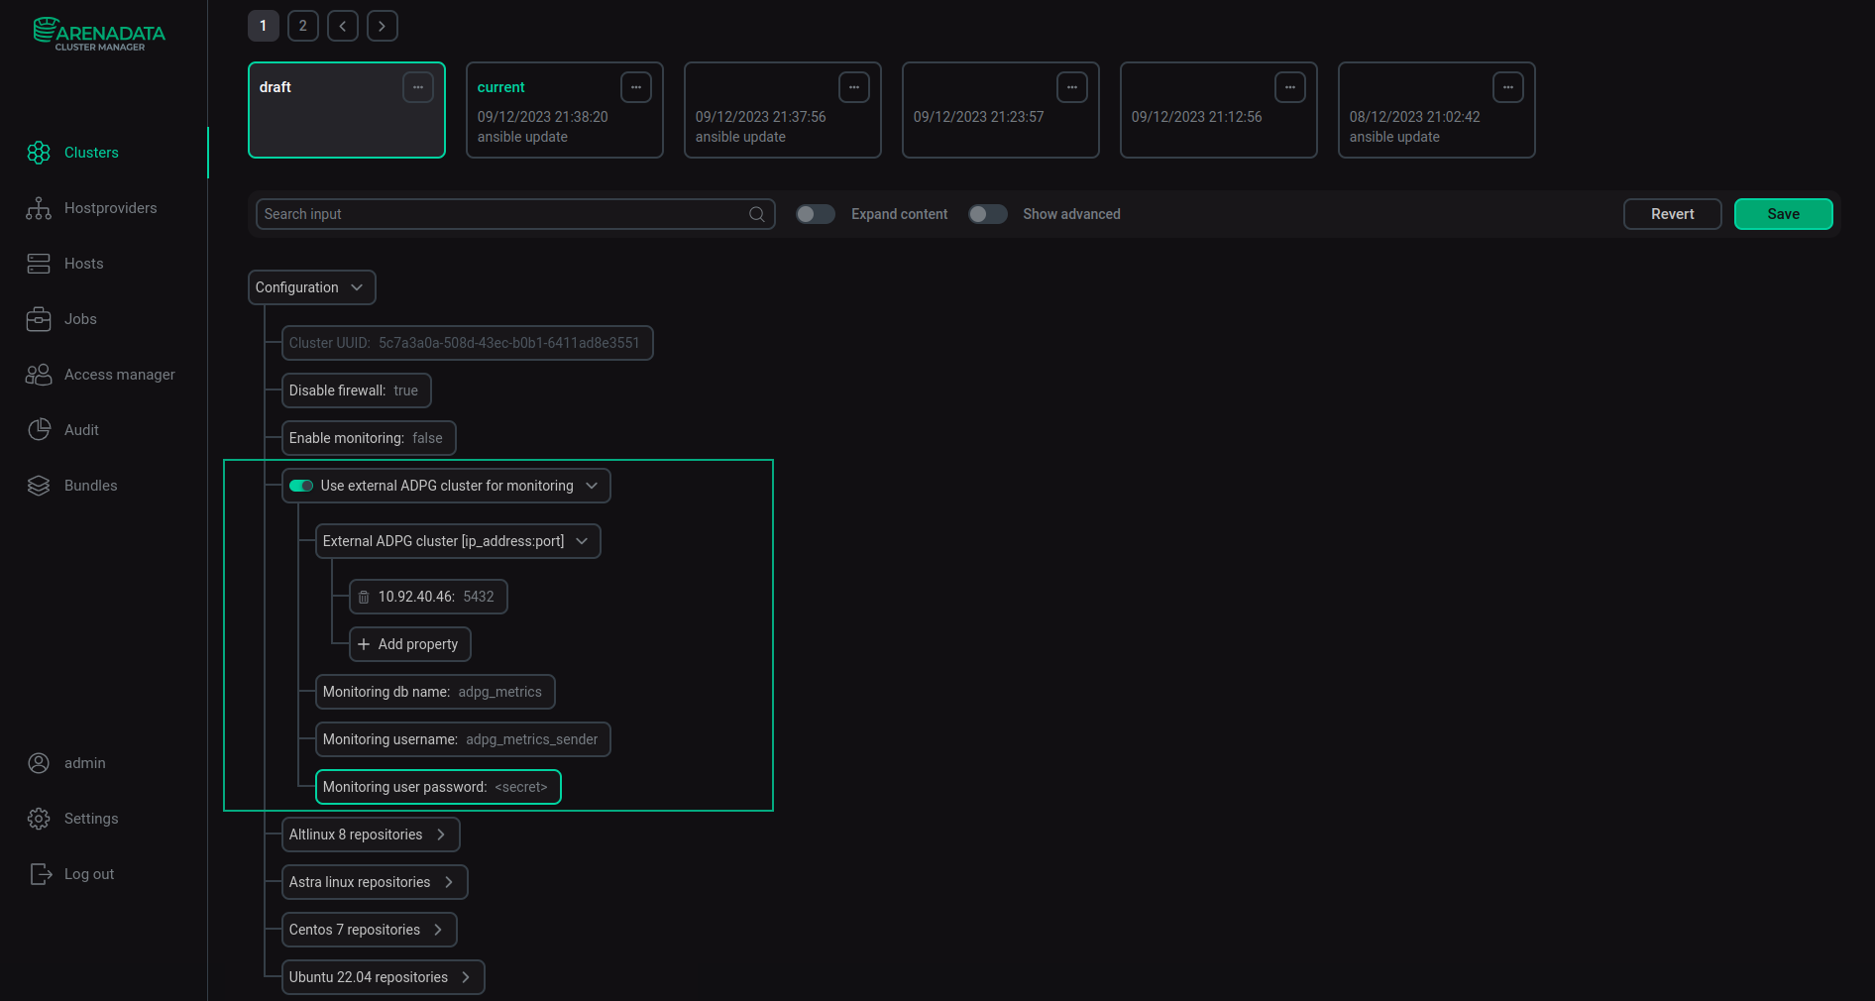Viewport: 1875px width, 1001px height.
Task: Click the Audit pie chart icon
Action: click(39, 430)
